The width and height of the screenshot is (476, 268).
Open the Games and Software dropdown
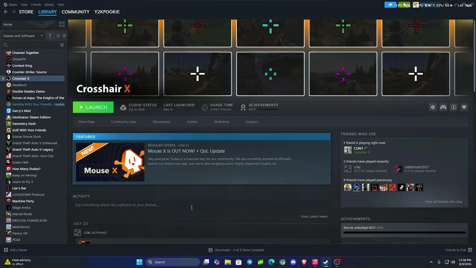tap(23, 36)
